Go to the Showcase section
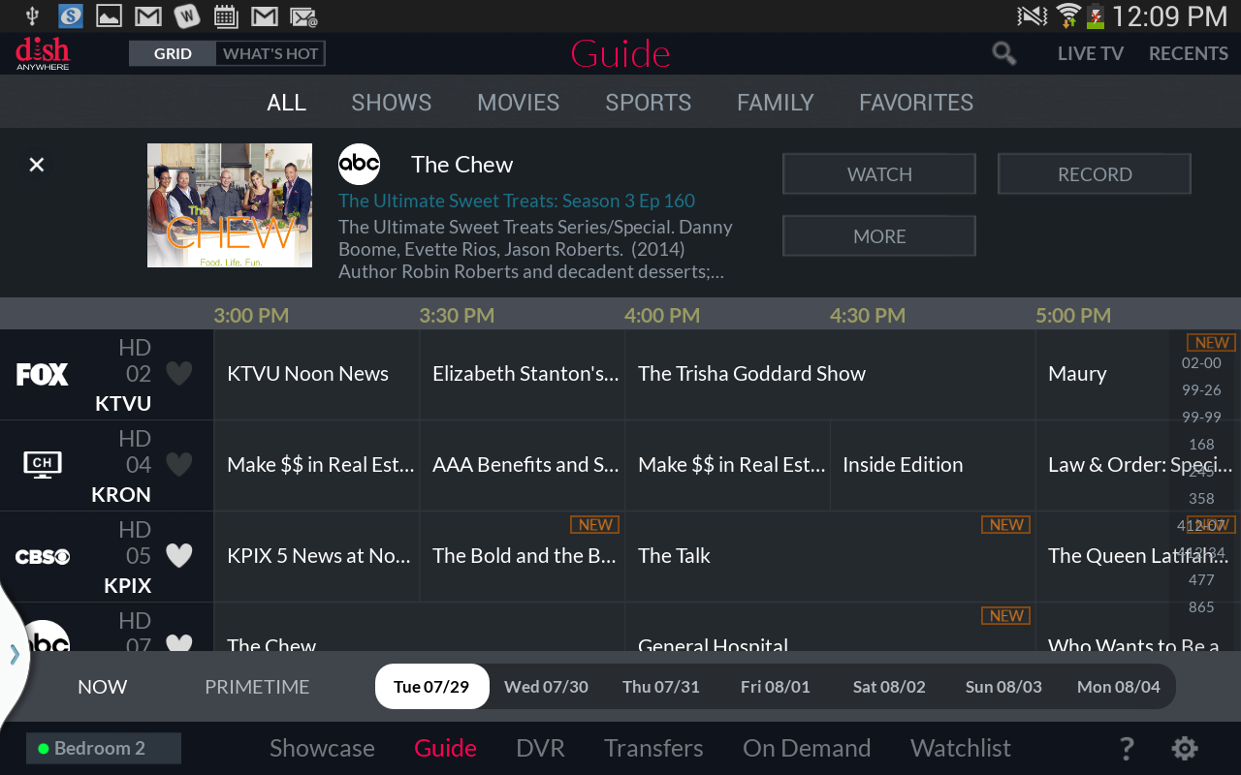Viewport: 1241px width, 775px height. [322, 748]
